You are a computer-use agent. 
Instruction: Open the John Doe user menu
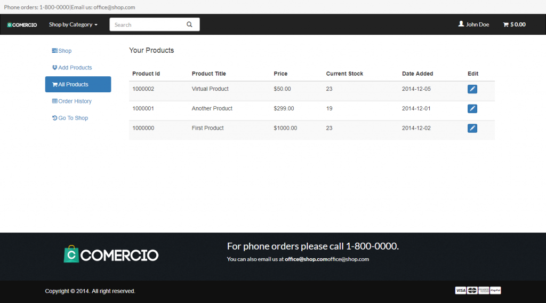click(x=473, y=25)
